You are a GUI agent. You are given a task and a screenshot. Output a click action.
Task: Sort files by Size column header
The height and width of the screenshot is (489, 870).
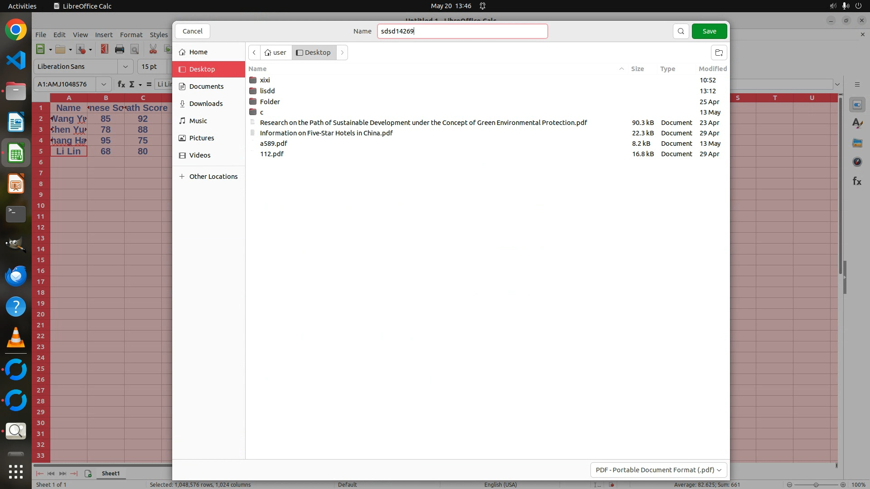click(637, 69)
